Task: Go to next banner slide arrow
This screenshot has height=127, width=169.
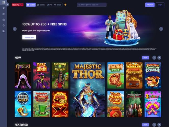Action: [x=161, y=29]
